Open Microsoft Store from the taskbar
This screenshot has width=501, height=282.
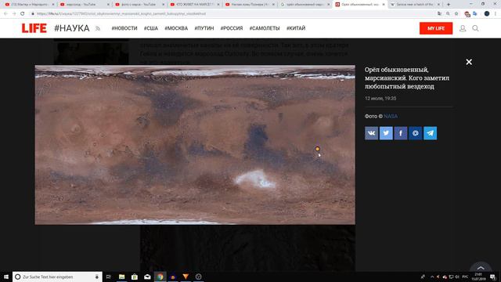[x=135, y=277]
